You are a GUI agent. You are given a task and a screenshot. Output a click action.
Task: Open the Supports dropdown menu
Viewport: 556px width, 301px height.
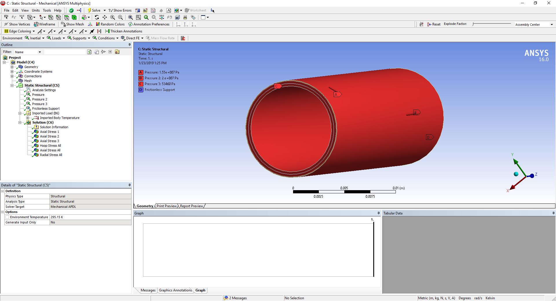79,38
